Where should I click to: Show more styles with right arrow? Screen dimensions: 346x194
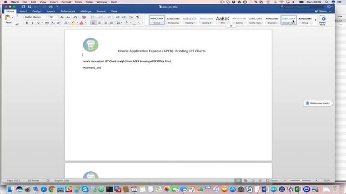tap(316, 20)
